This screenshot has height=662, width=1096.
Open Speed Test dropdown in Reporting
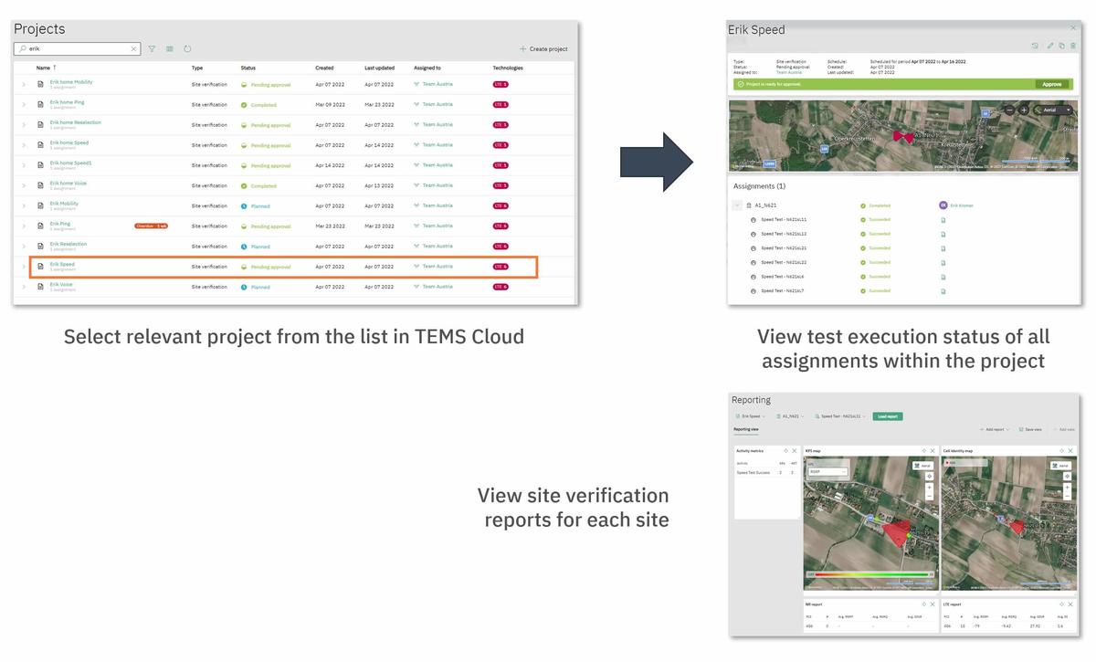coord(839,416)
